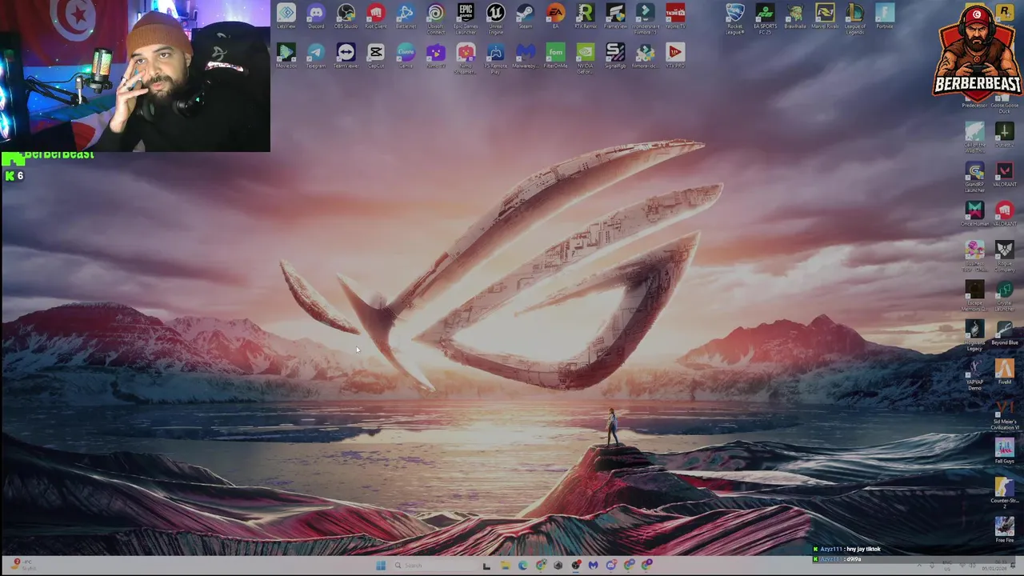This screenshot has width=1024, height=576.
Task: Open YTV PRO desktop shortcut
Action: coord(675,56)
